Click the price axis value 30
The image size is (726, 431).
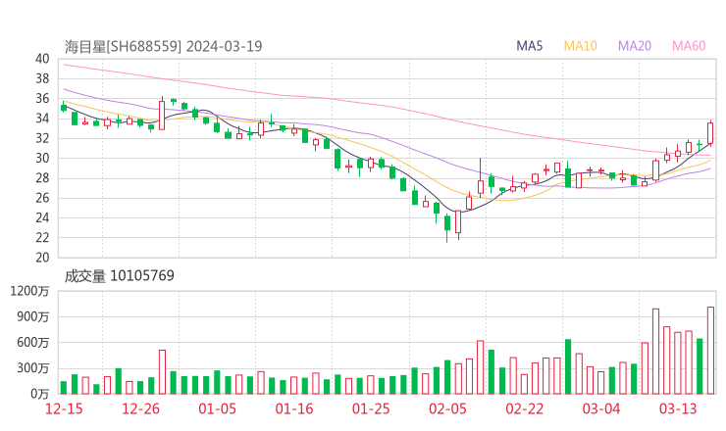(42, 158)
